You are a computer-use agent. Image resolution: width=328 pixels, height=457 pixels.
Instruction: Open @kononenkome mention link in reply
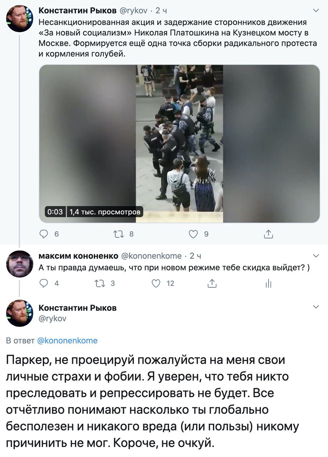click(67, 341)
